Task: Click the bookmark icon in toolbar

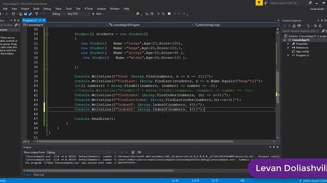Action: tap(169, 14)
